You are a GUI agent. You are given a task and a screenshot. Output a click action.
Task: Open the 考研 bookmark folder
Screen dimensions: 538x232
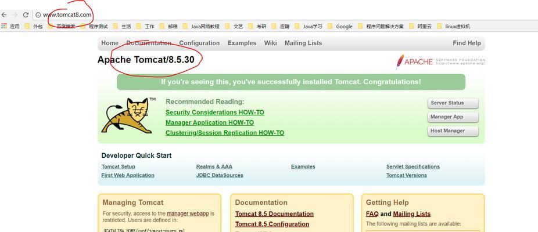(x=257, y=26)
